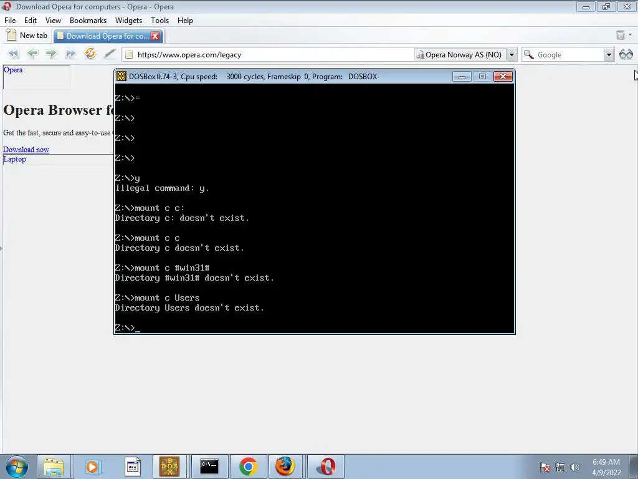
Task: Click the network tray icon
Action: pos(560,467)
